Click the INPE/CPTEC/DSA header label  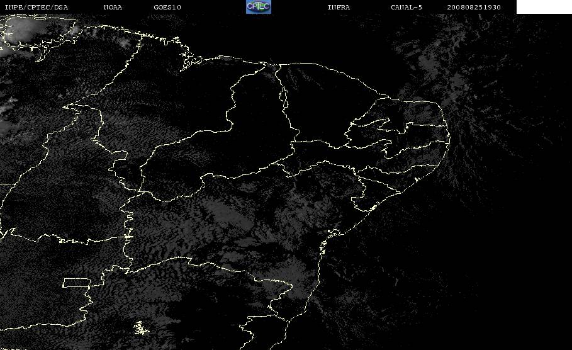36,7
